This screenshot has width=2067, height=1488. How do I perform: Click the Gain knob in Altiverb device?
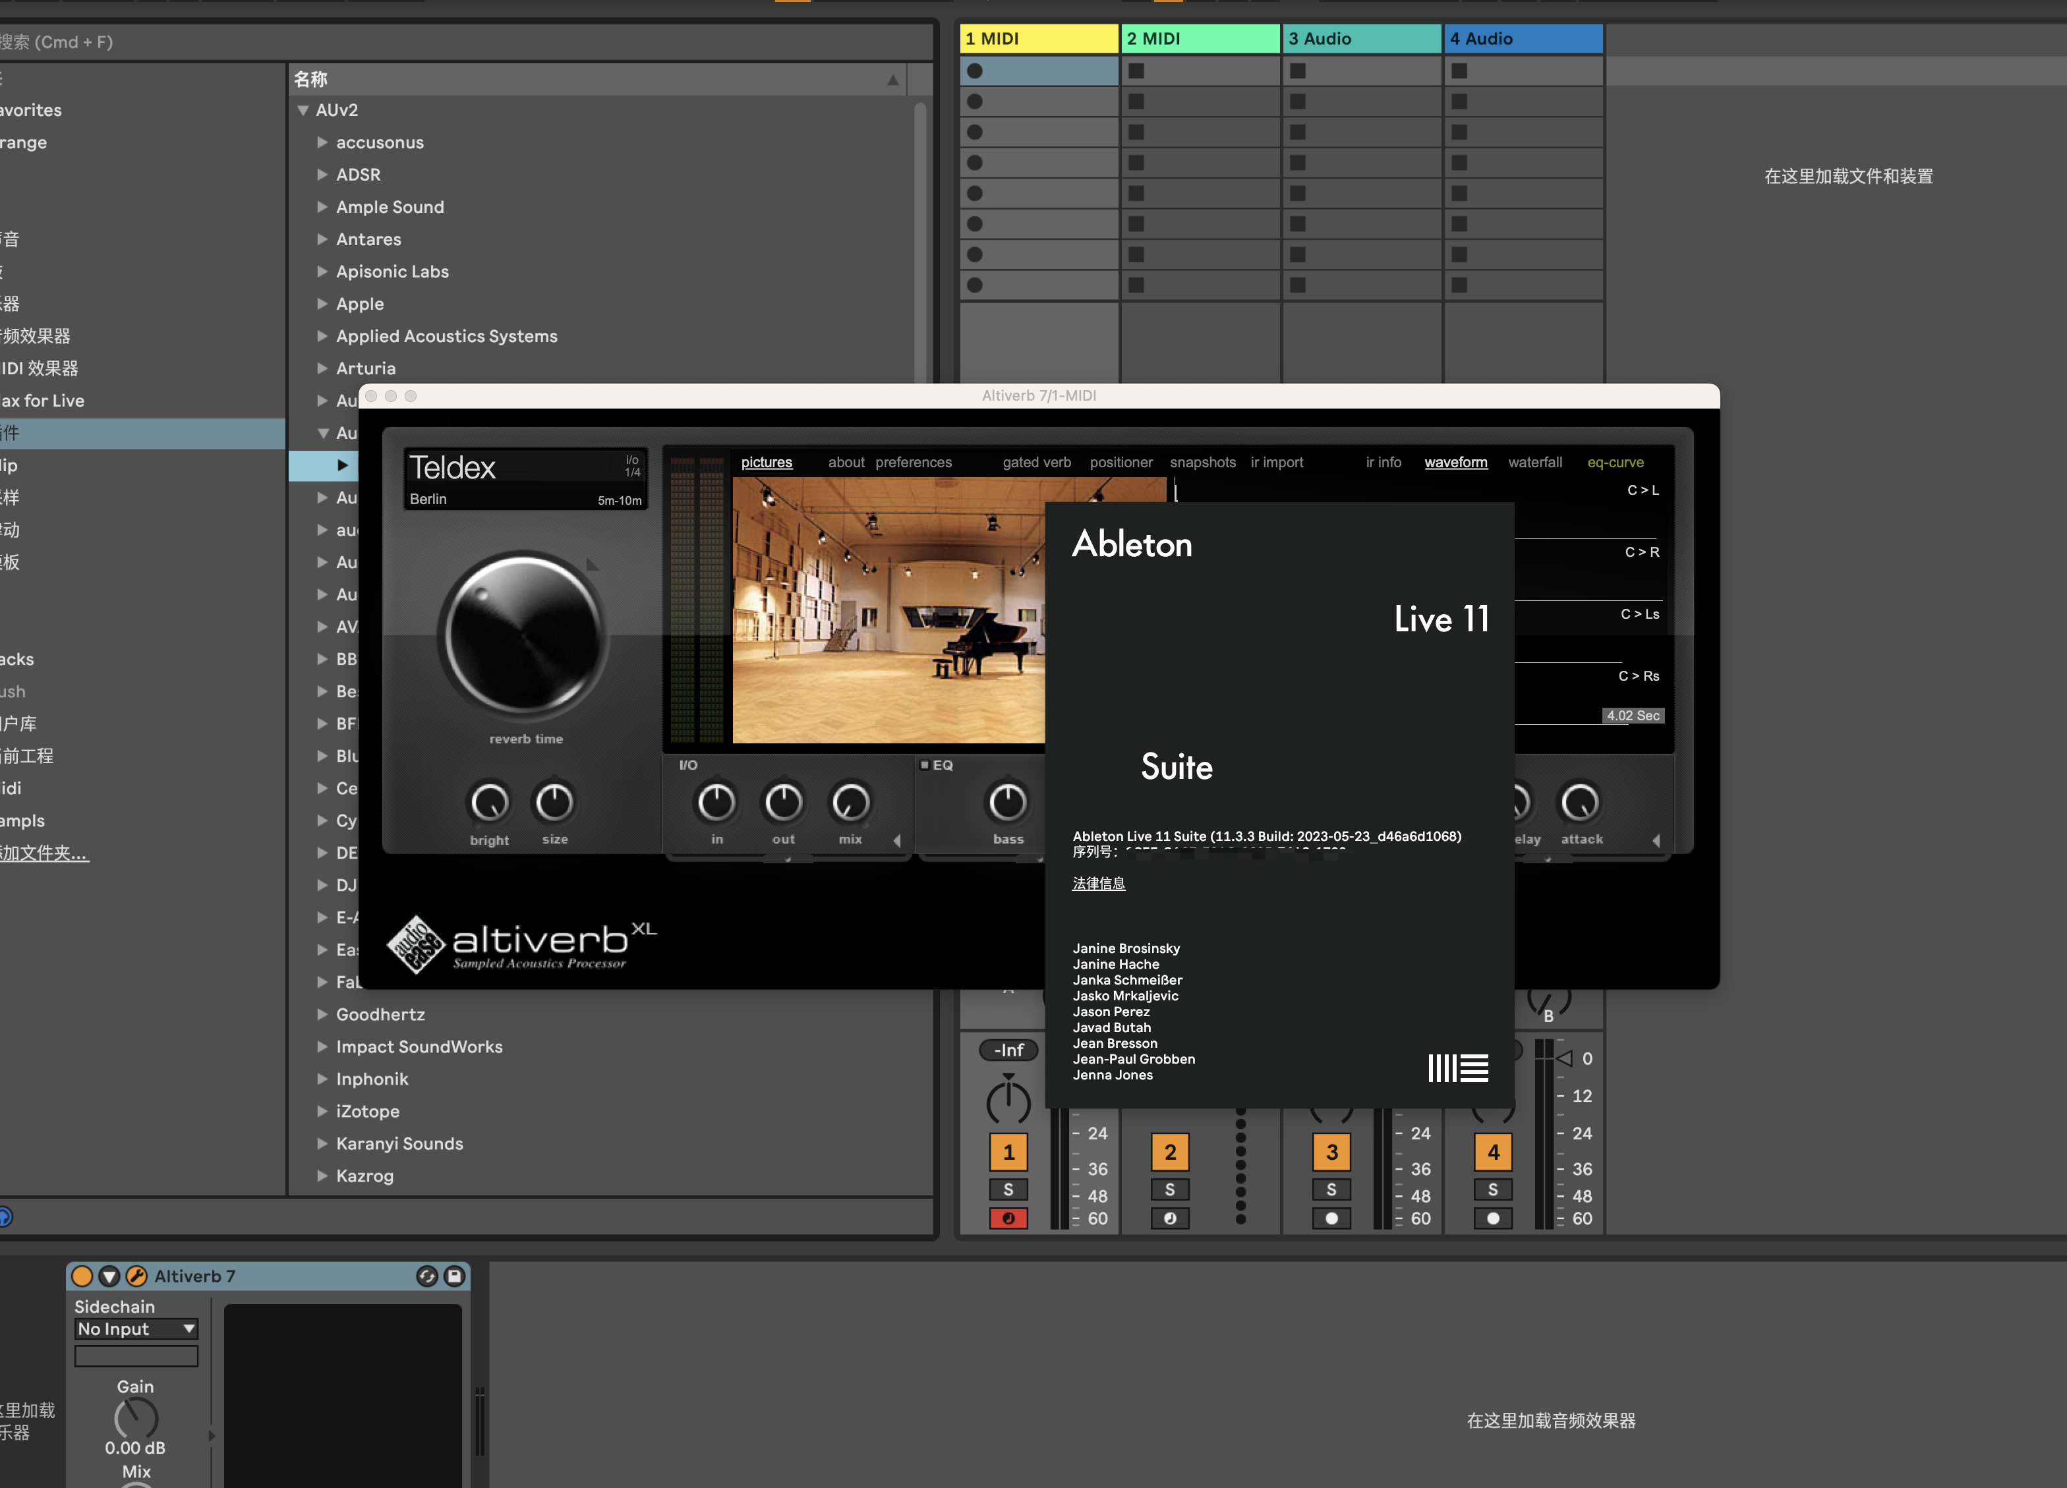tap(136, 1418)
